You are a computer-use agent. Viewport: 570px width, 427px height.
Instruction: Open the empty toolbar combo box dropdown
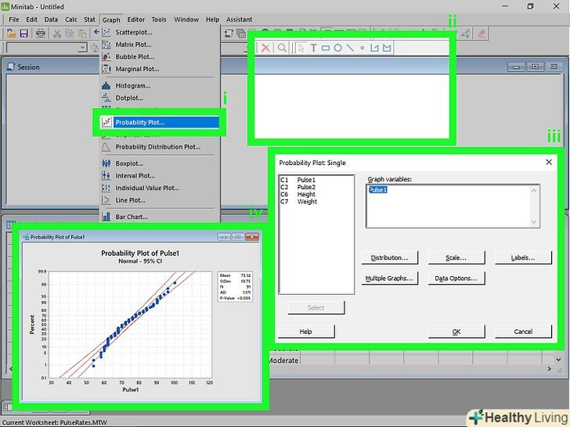click(x=83, y=48)
